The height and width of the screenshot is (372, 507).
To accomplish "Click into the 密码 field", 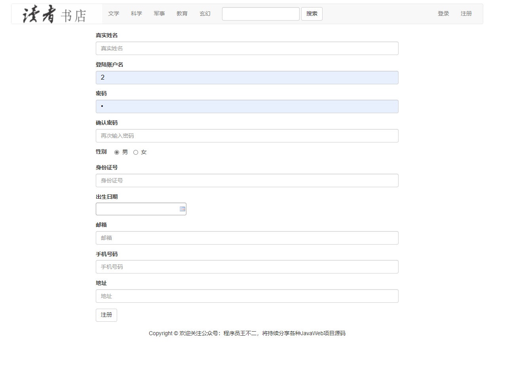I will pos(247,106).
